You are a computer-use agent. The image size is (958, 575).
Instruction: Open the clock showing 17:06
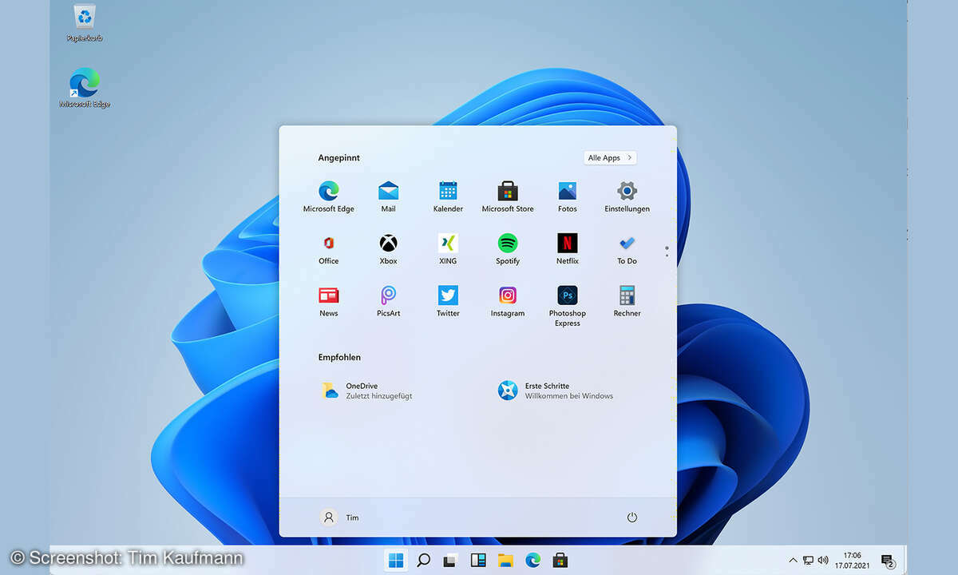852,560
